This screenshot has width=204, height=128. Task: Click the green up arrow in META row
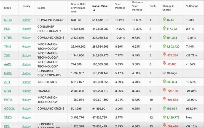(x=164, y=20)
